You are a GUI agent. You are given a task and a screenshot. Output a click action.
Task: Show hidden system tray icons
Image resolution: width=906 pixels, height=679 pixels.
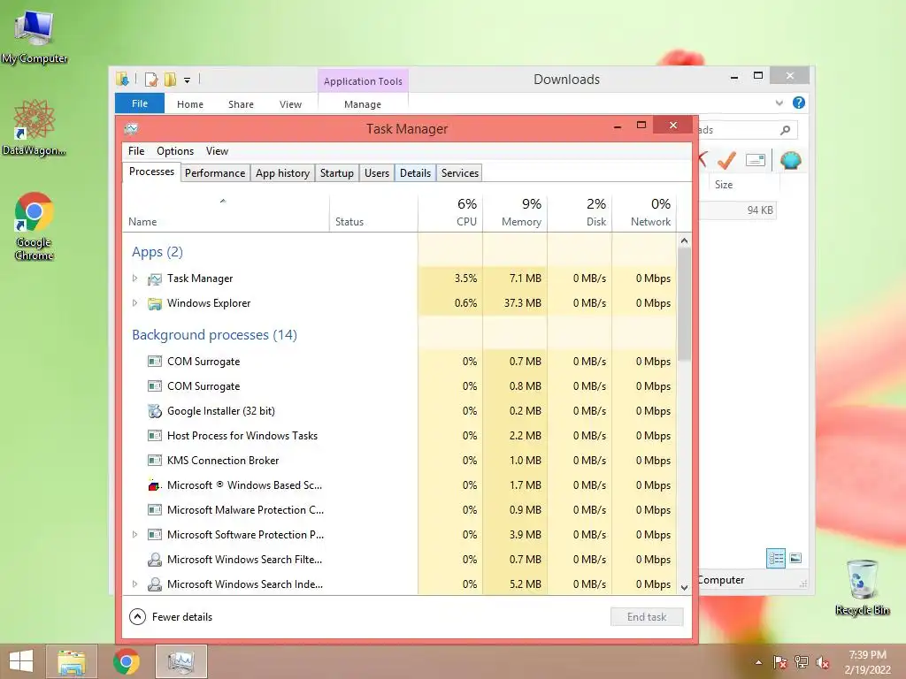(758, 662)
